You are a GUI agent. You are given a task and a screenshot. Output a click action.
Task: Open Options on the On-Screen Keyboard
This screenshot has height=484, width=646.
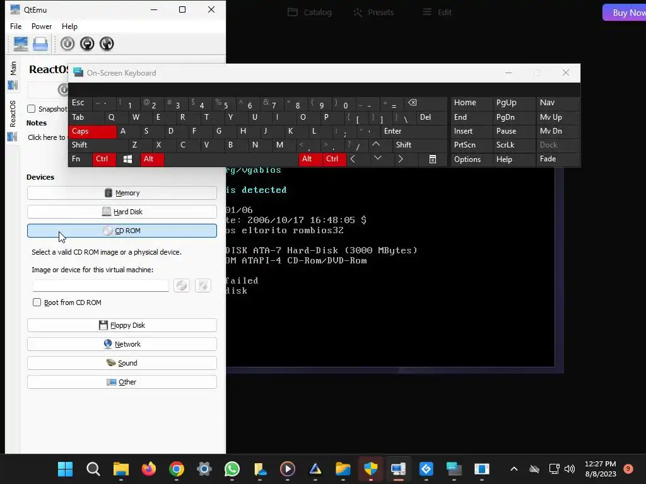click(471, 159)
